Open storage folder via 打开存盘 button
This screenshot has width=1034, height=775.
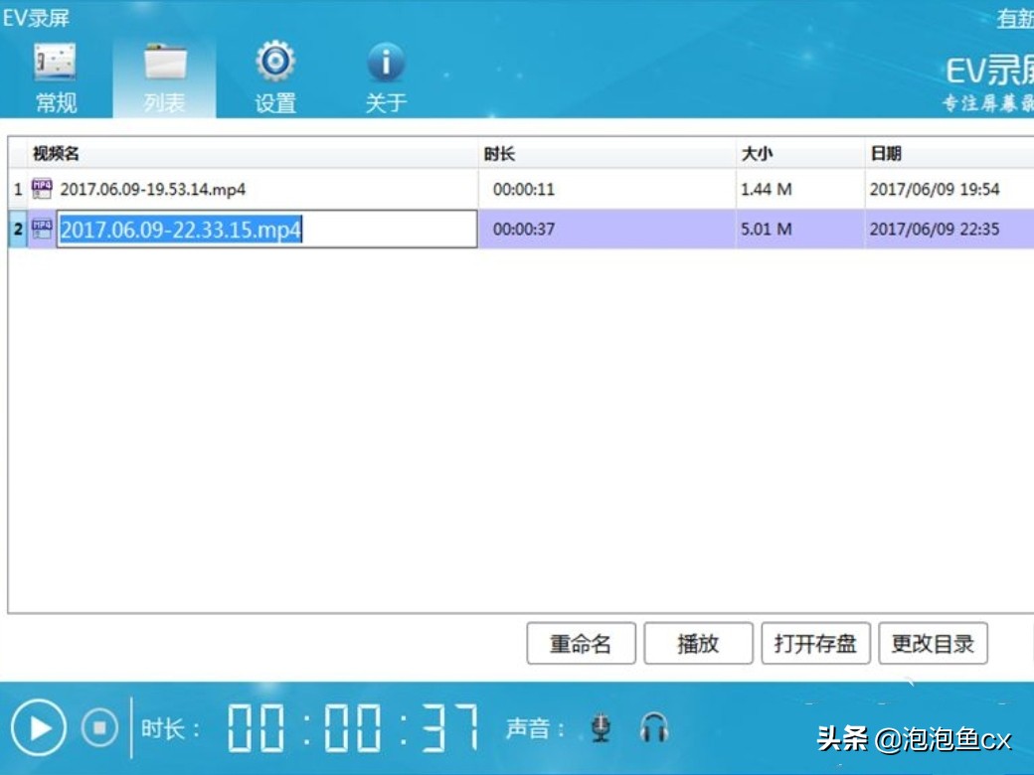pyautogui.click(x=815, y=643)
